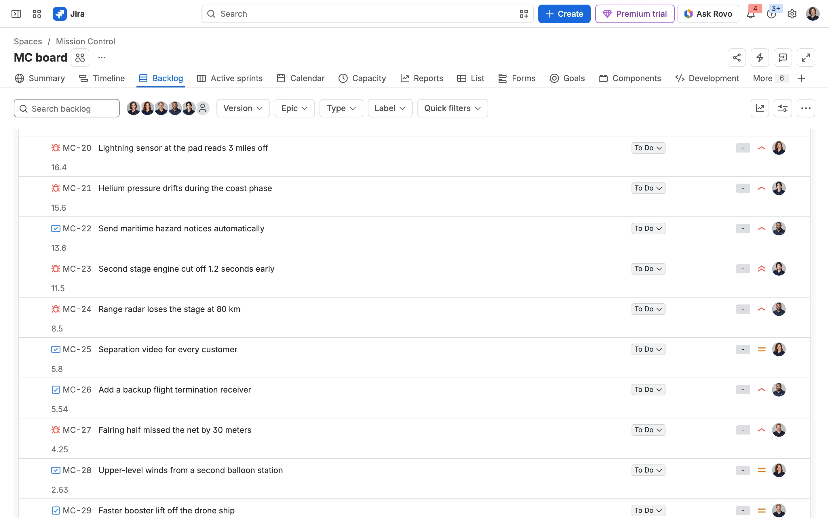The width and height of the screenshot is (829, 518).
Task: Open issue MC-23 key link
Action: pos(77,269)
